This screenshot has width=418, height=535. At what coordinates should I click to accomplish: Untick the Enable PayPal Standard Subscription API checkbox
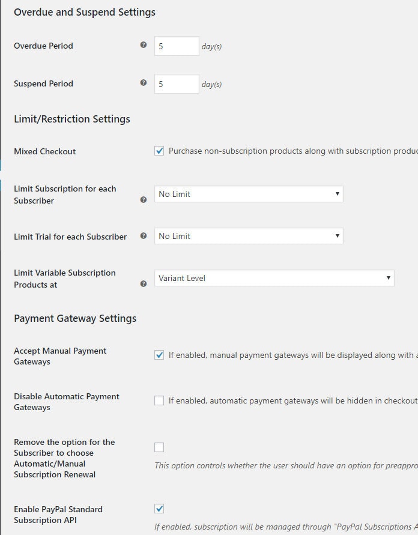coord(159,509)
